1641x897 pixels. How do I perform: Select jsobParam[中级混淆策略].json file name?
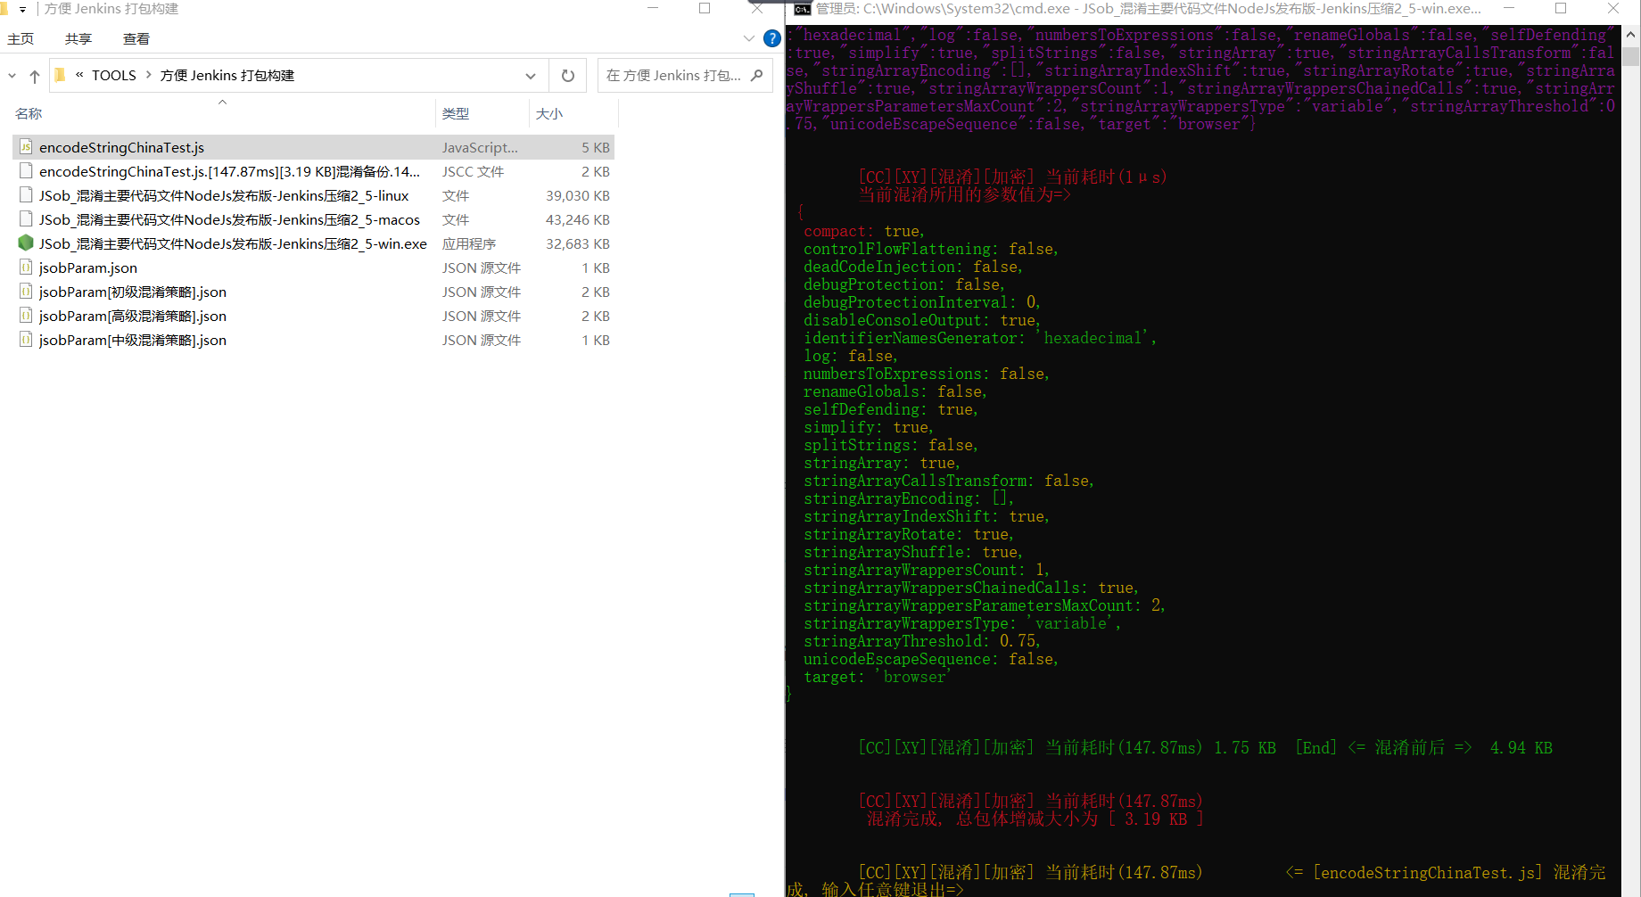[x=133, y=340]
